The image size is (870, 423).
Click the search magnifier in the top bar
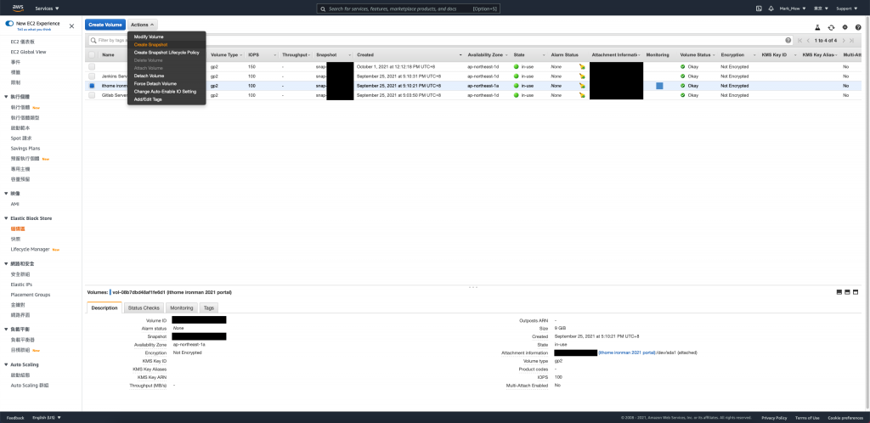click(323, 8)
